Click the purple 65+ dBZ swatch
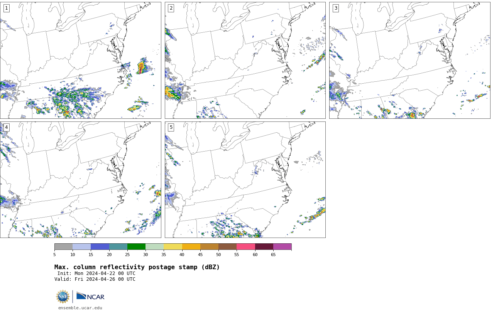The image size is (494, 312). (283, 247)
